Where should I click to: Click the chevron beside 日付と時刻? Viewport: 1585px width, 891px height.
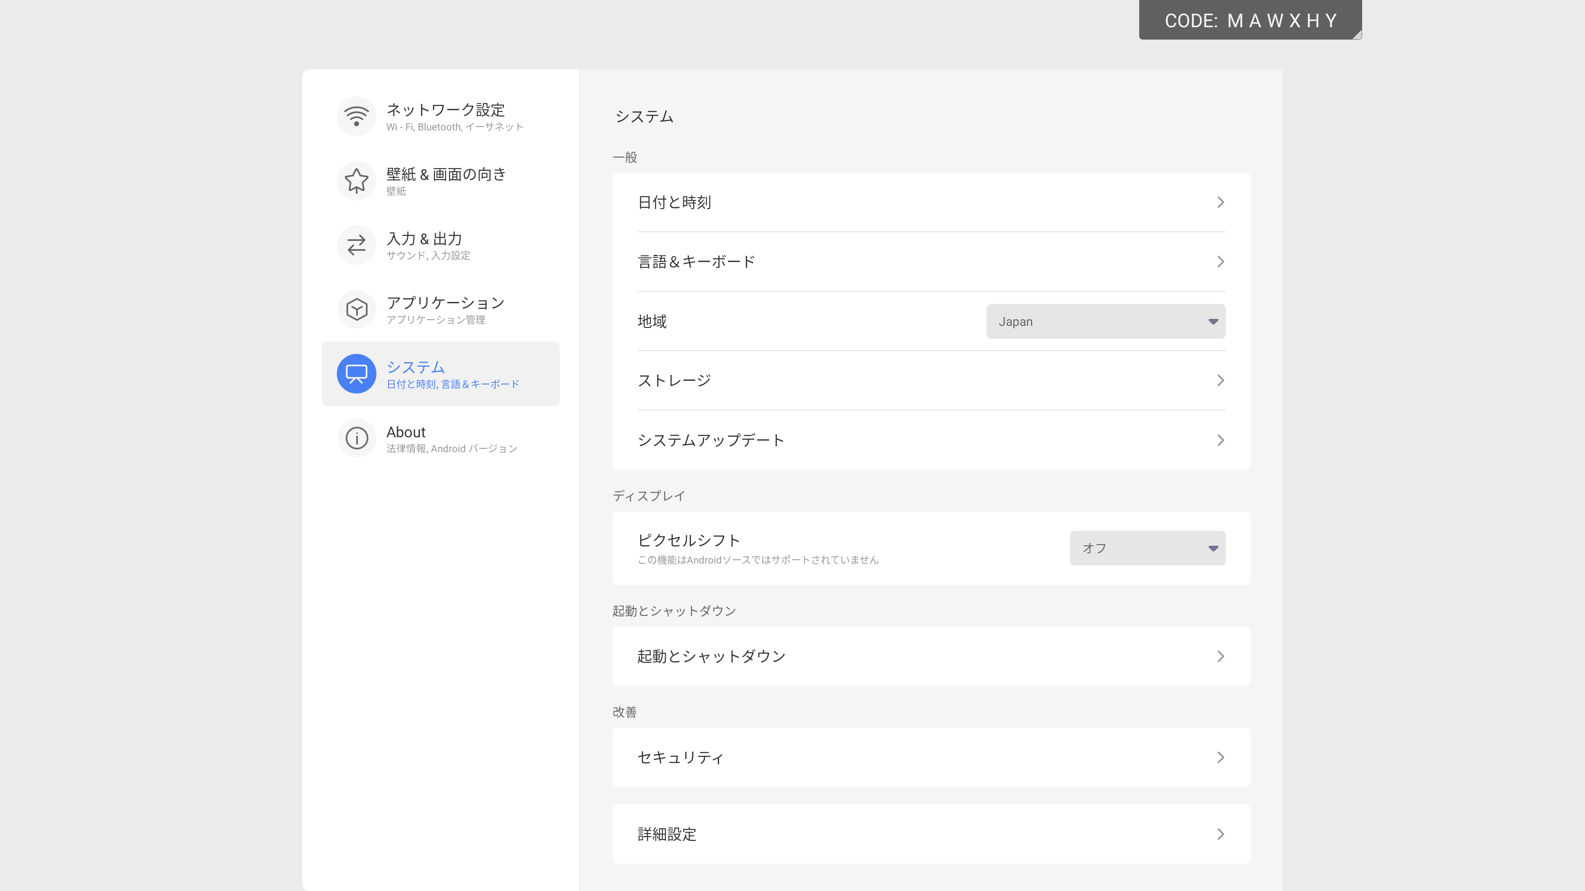[x=1220, y=202]
